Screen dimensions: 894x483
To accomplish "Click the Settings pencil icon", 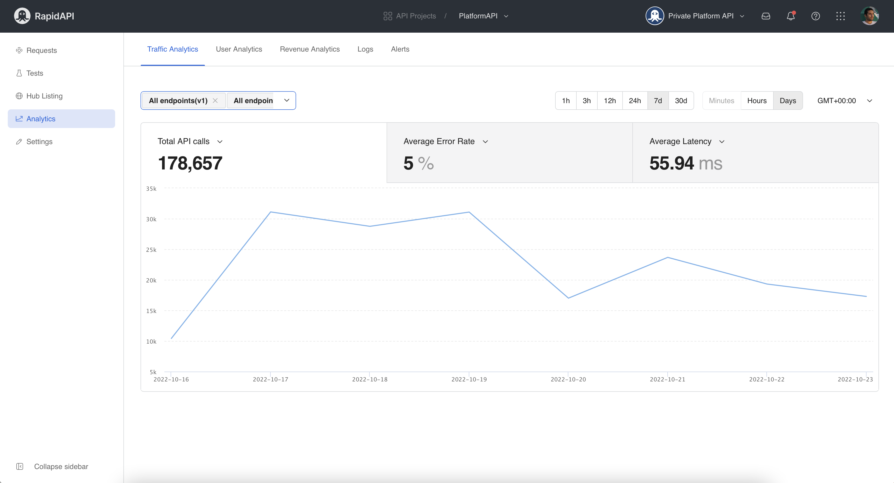I will 19,141.
